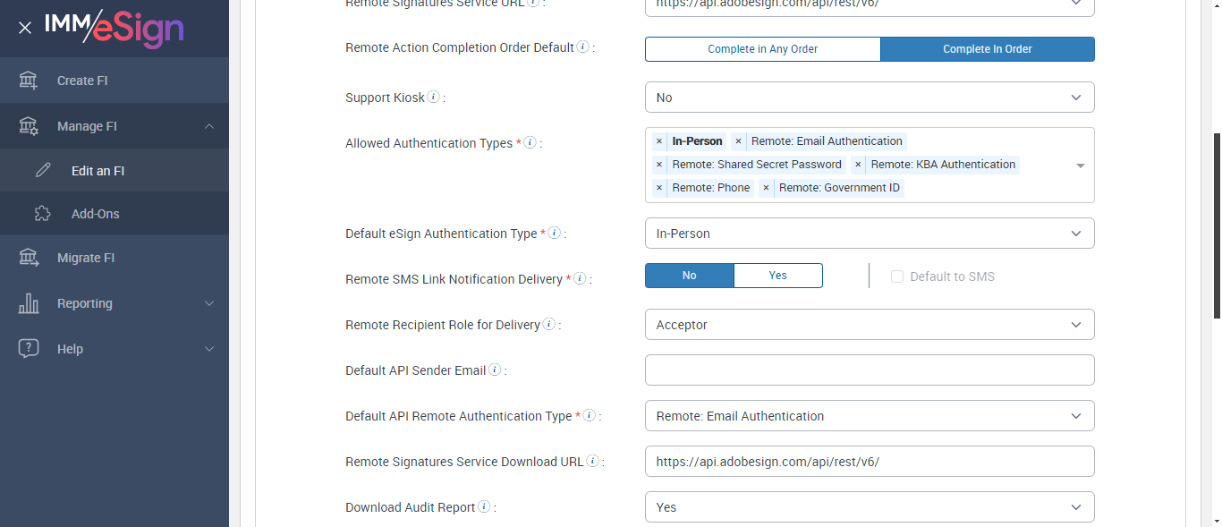Open Remote Recipient Role for Delivery dropdown
The width and height of the screenshot is (1222, 527).
click(x=869, y=325)
